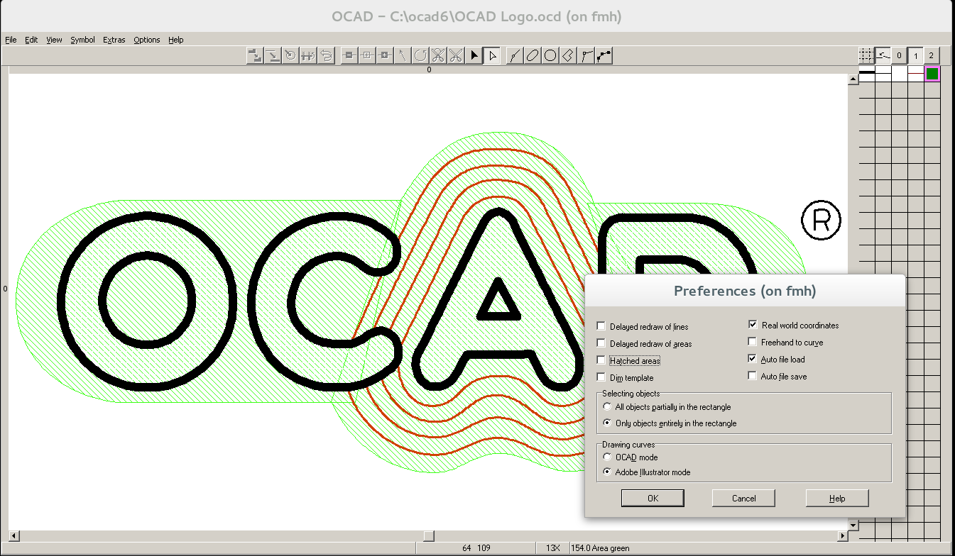The image size is (955, 556).
Task: Choose the rectangular drawing mode icon
Action: coord(568,55)
